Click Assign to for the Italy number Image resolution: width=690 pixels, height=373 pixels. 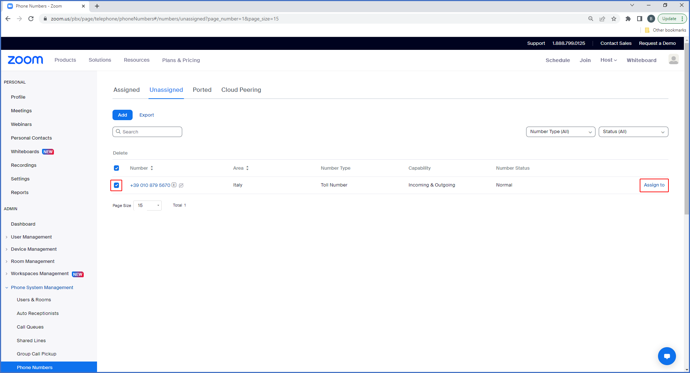coord(654,185)
